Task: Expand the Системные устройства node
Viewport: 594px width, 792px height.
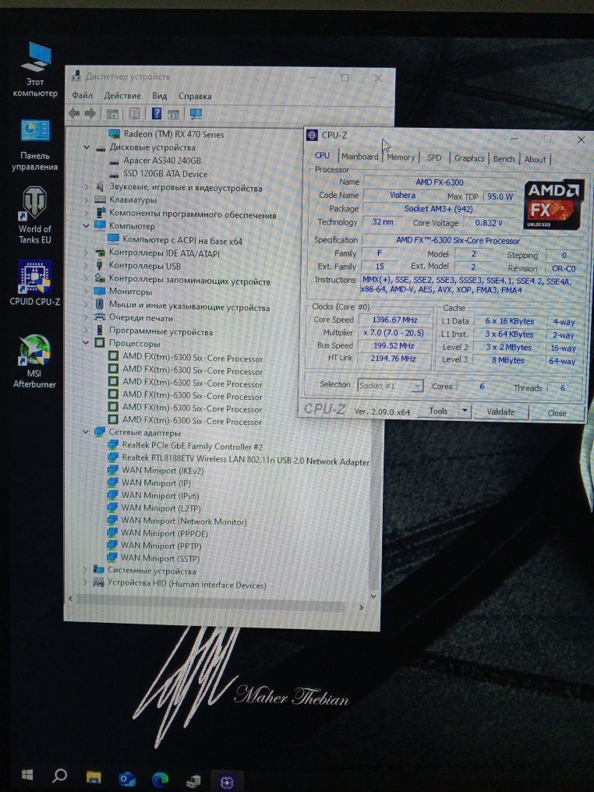Action: point(85,571)
